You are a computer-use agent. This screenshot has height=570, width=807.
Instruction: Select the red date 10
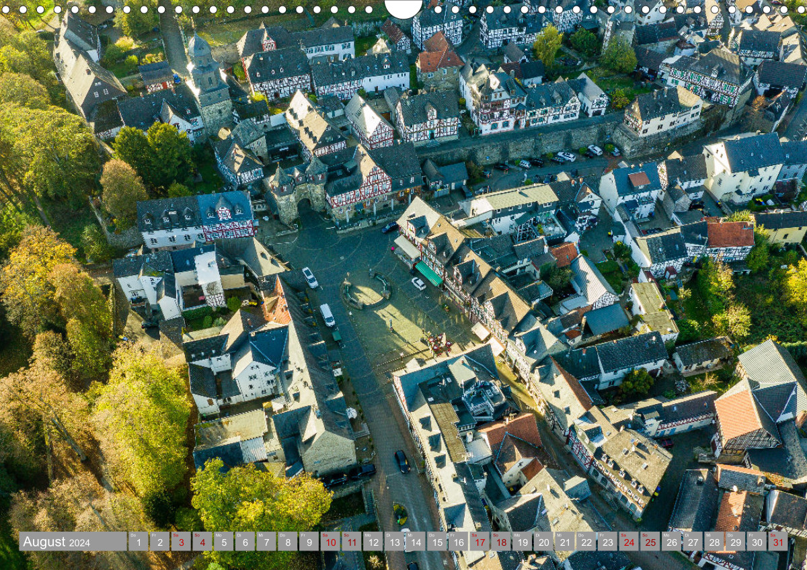(330, 542)
